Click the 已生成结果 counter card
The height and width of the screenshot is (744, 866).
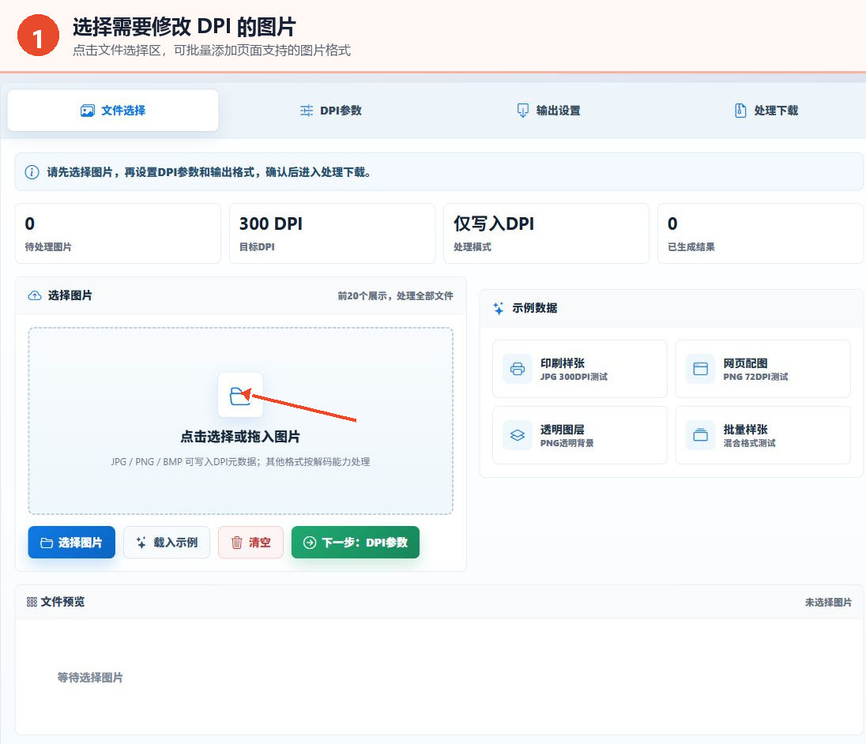pyautogui.click(x=760, y=234)
